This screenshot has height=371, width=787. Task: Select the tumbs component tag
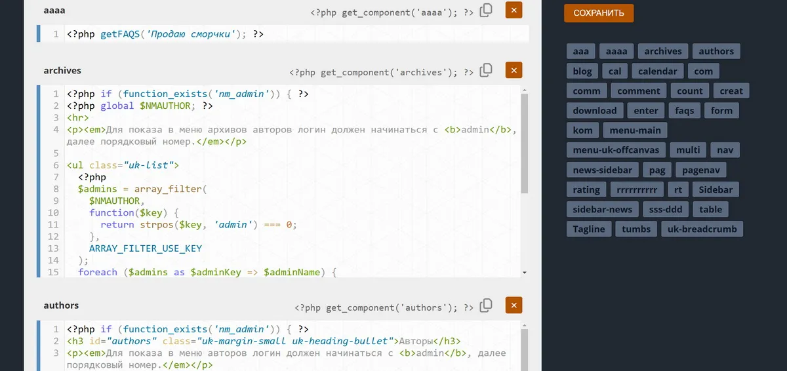tap(636, 229)
